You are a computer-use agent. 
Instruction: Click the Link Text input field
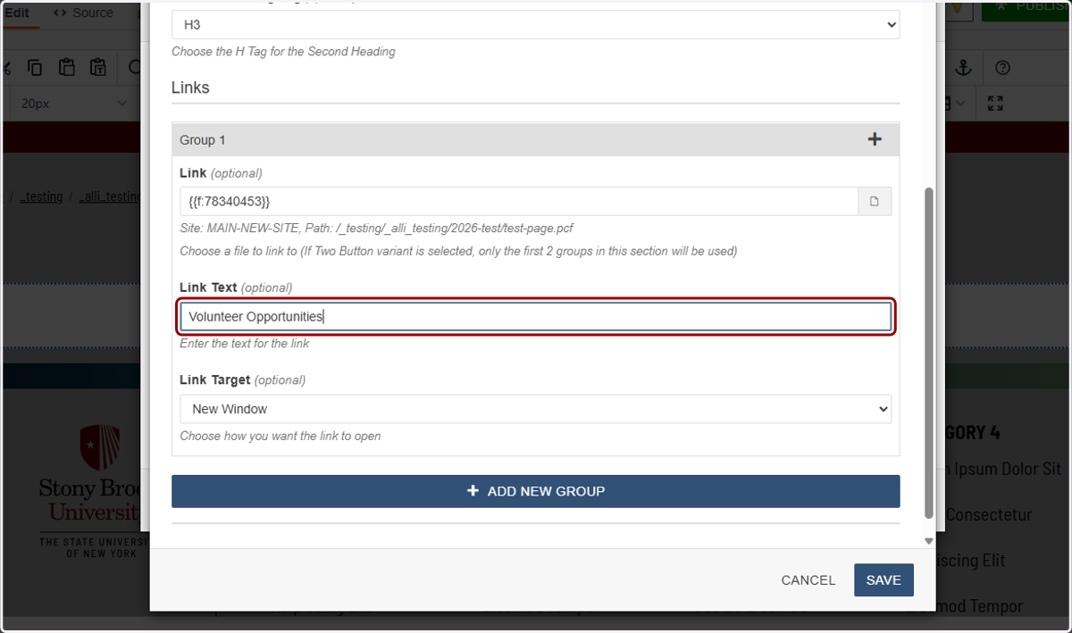pyautogui.click(x=535, y=316)
